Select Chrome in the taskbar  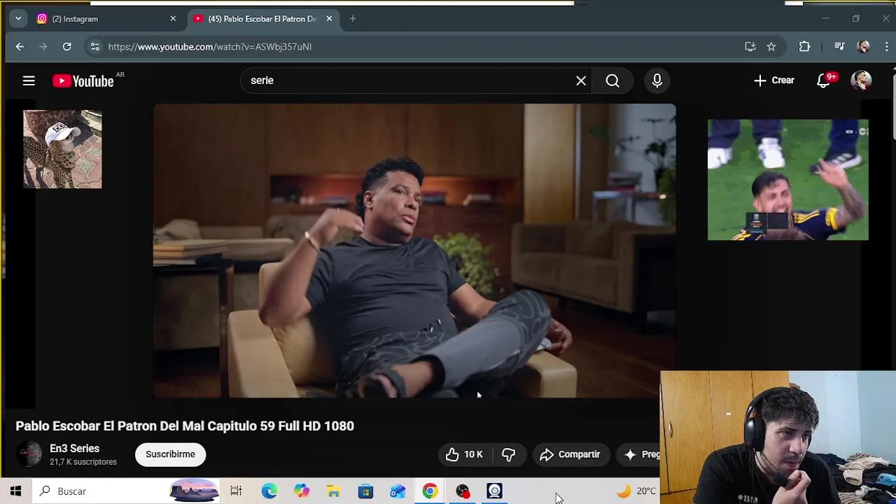[x=430, y=491]
